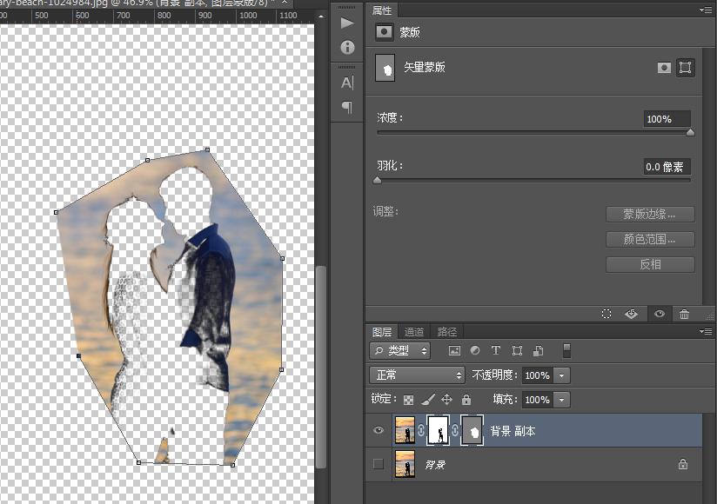717x504 pixels.
Task: Open the collapsed Paragraph panel icon
Action: pyautogui.click(x=346, y=107)
